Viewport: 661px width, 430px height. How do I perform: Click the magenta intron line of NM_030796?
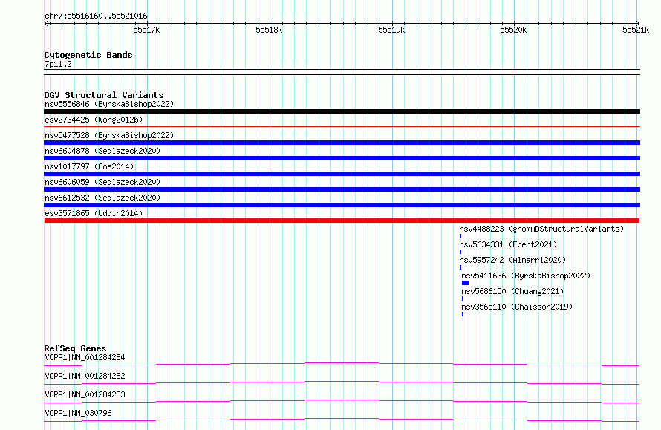coord(342,420)
